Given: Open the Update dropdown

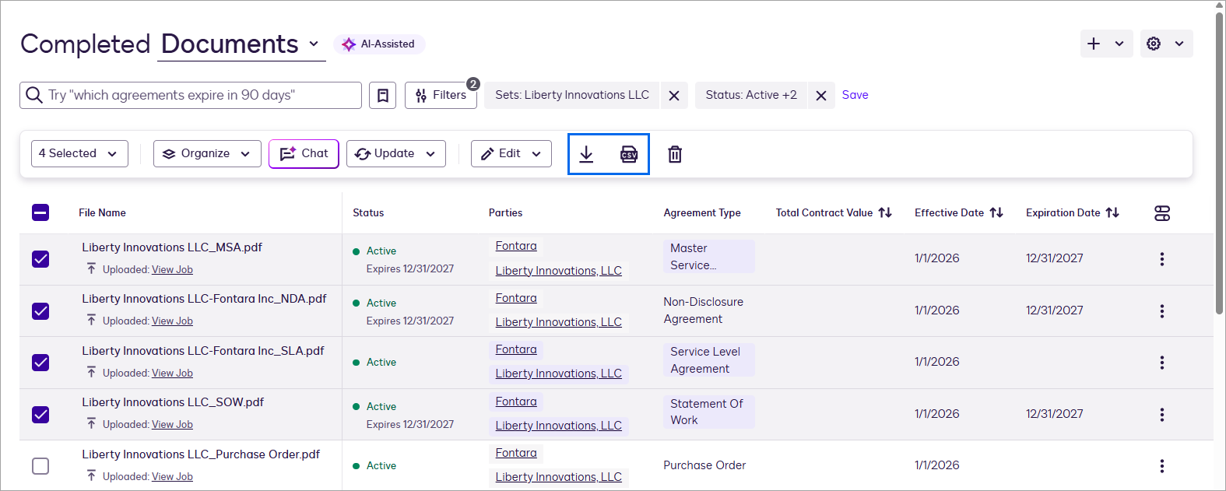Looking at the screenshot, I should [x=395, y=153].
